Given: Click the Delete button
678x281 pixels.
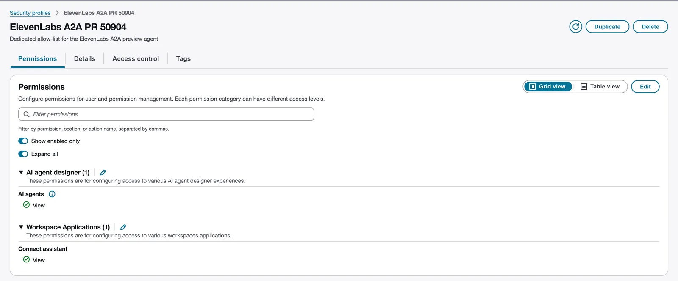Looking at the screenshot, I should click(650, 27).
